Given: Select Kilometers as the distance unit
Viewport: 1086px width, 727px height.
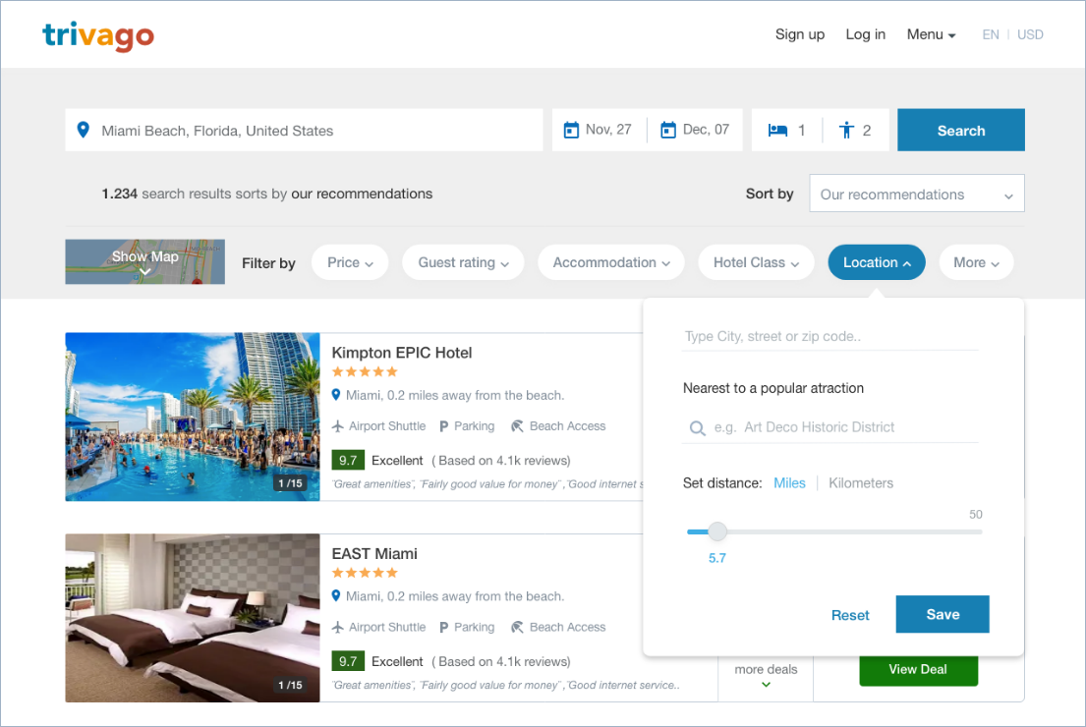Looking at the screenshot, I should (x=861, y=483).
